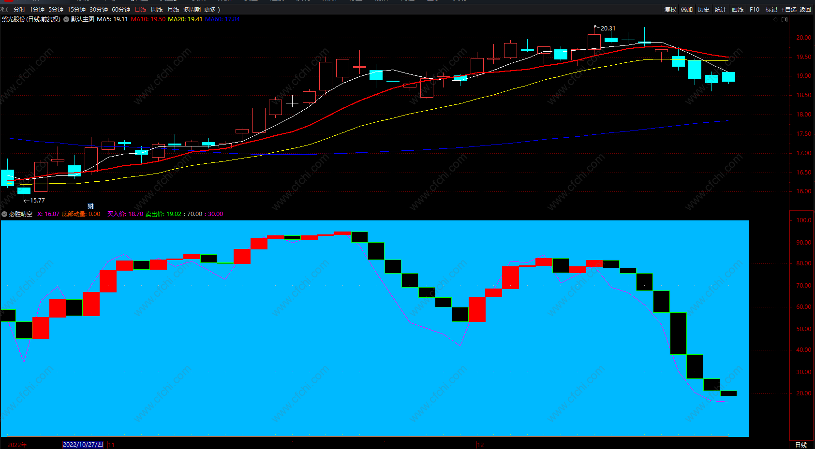Click the 标记 mark button
The width and height of the screenshot is (815, 449).
[771, 10]
